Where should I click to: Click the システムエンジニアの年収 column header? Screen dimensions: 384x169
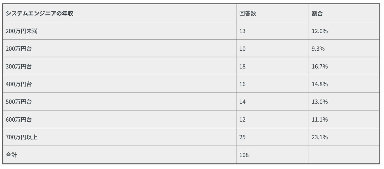39,14
